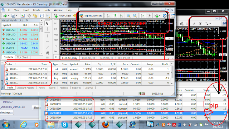Switch timeframe to H4

coord(56,51)
